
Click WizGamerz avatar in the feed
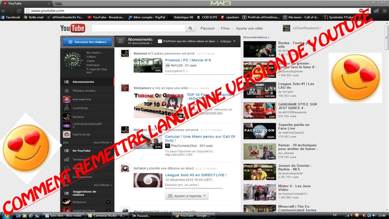[x=125, y=88]
